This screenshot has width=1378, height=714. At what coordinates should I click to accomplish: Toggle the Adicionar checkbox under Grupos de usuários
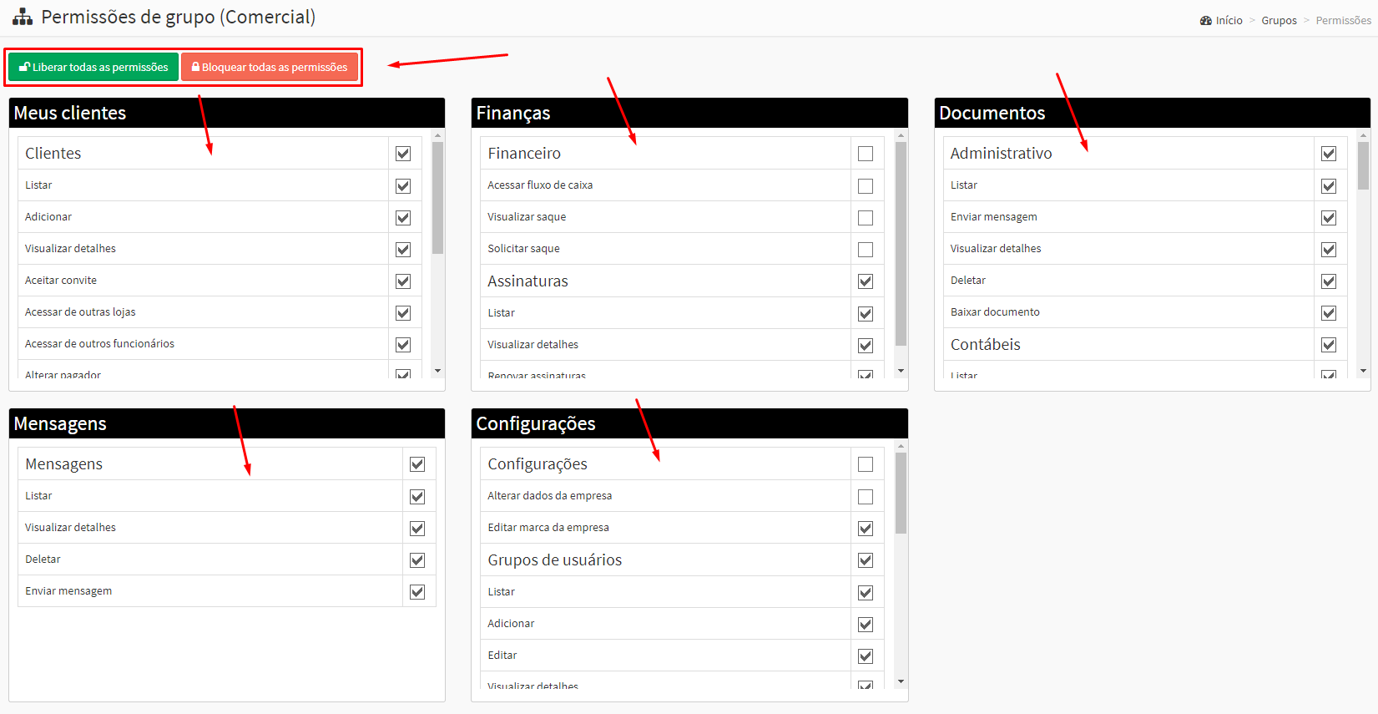click(x=866, y=625)
